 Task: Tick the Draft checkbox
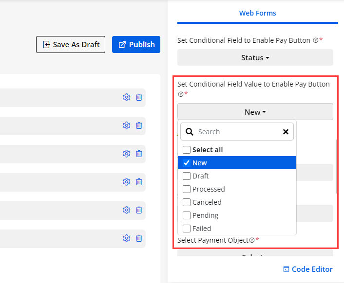click(187, 176)
